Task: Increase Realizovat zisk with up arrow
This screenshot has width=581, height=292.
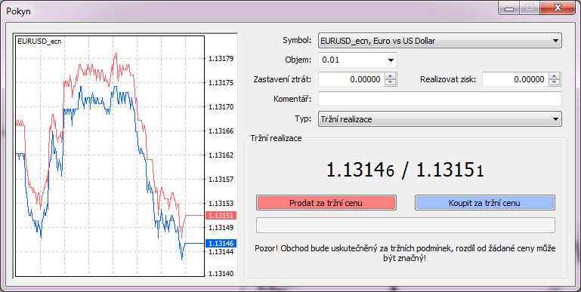Action: (555, 76)
